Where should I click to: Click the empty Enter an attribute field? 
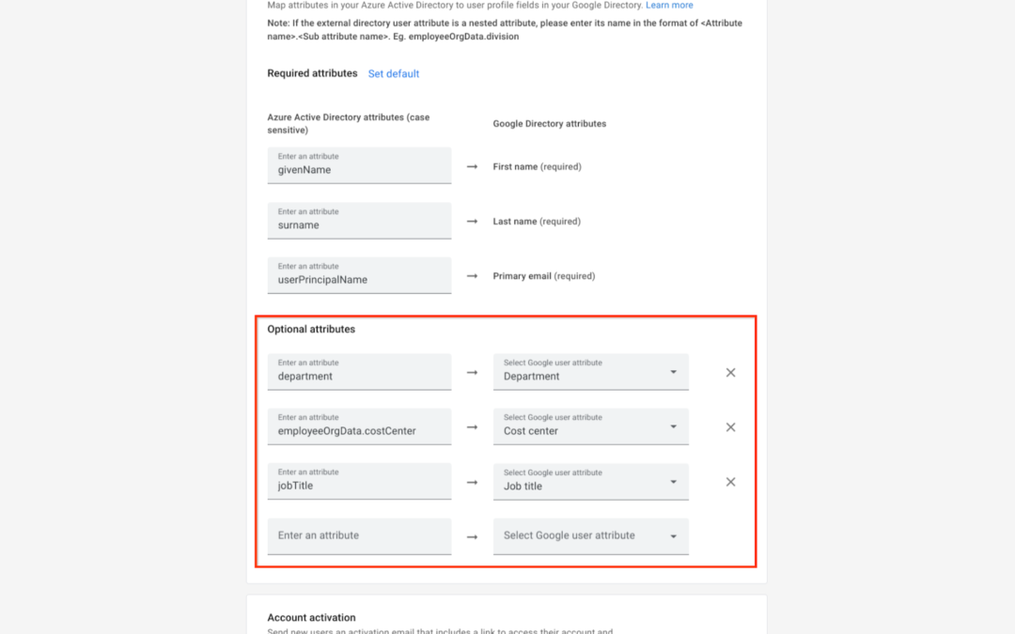click(x=359, y=536)
